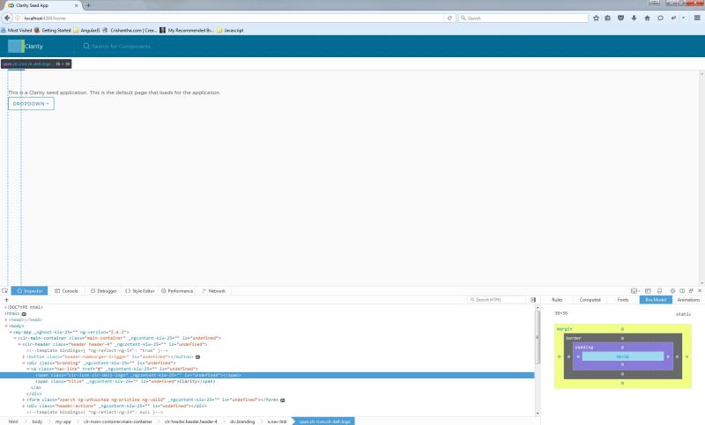This screenshot has height=425, width=705.
Task: Close the Clarity Seed App tab
Action: point(76,5)
